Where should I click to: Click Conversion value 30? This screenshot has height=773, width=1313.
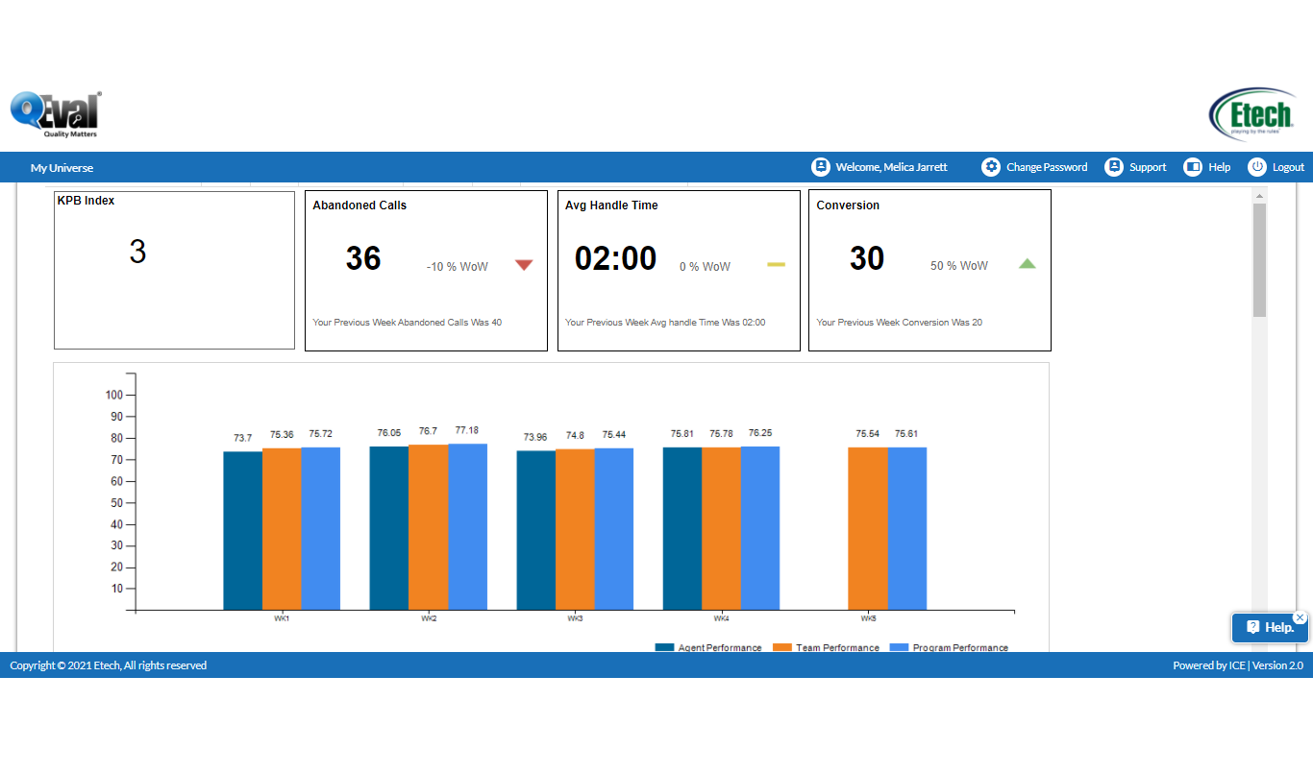click(x=867, y=258)
